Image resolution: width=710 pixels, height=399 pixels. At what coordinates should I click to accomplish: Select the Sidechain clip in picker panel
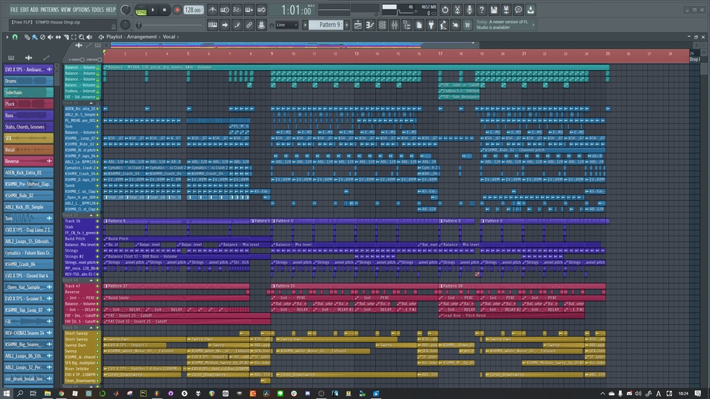pyautogui.click(x=28, y=92)
